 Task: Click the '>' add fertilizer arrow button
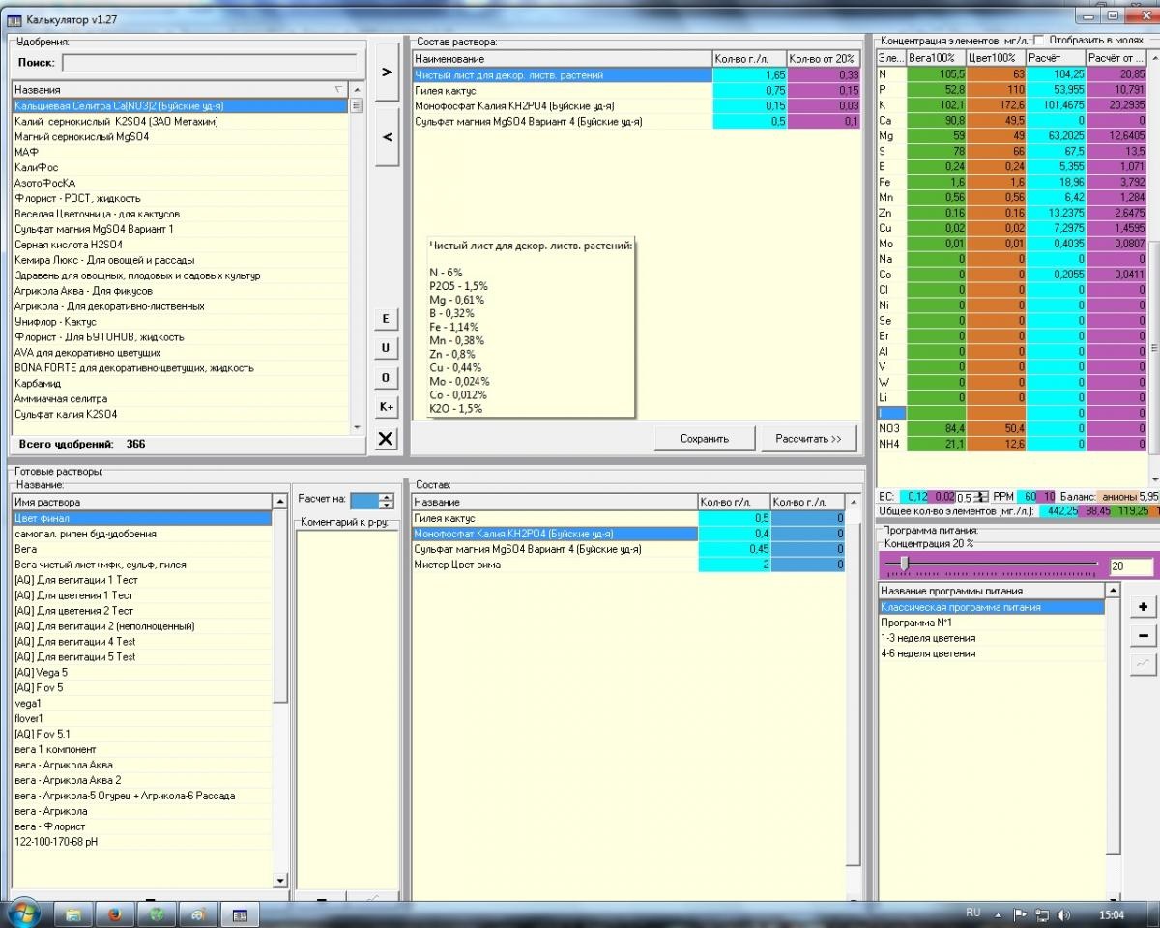click(x=387, y=72)
